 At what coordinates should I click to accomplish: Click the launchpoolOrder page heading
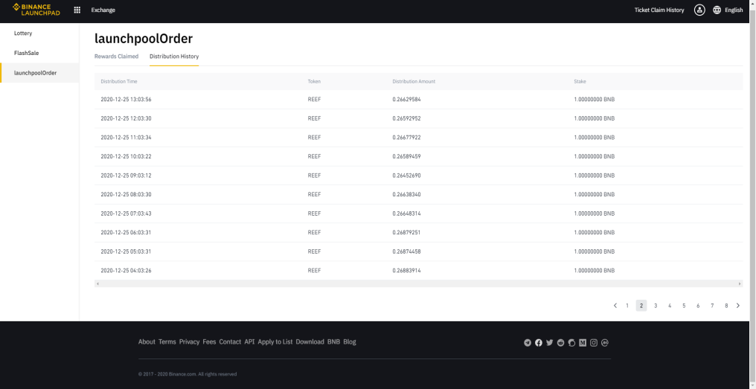(144, 39)
